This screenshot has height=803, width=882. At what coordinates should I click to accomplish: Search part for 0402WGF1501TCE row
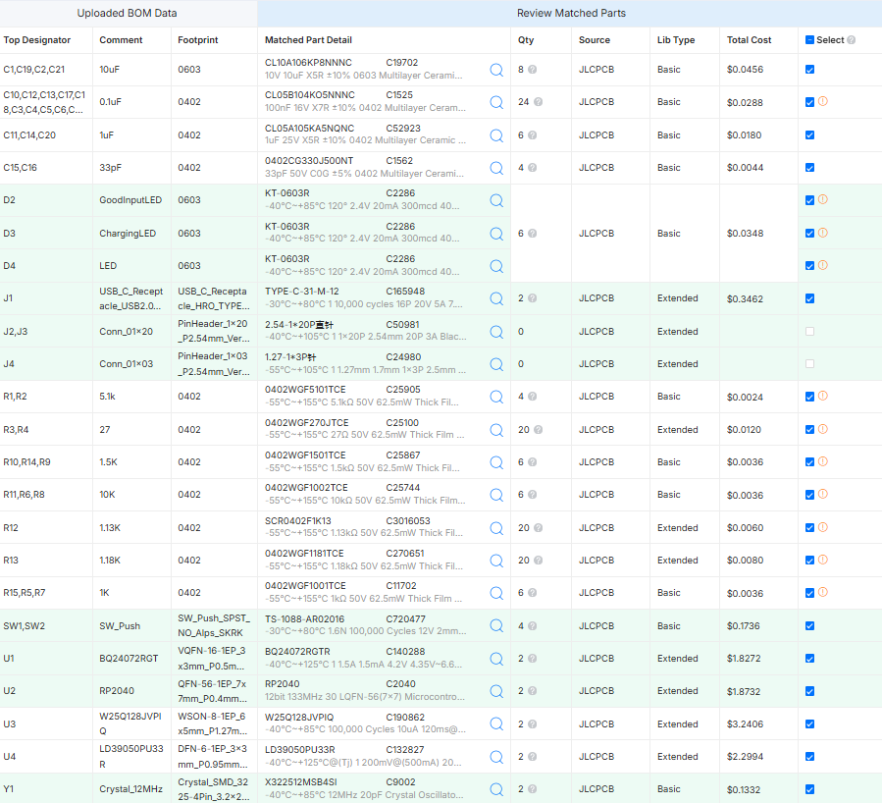(496, 462)
